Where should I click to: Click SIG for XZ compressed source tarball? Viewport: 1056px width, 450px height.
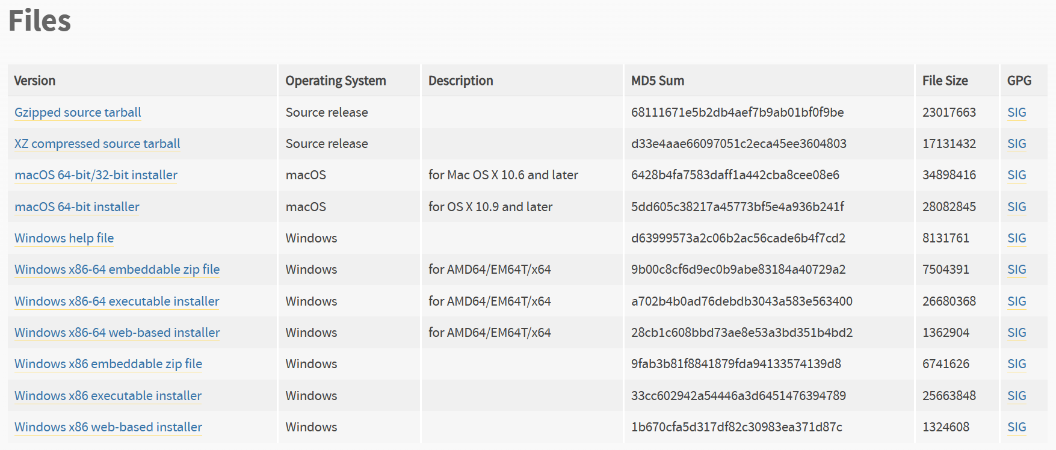pos(1016,144)
